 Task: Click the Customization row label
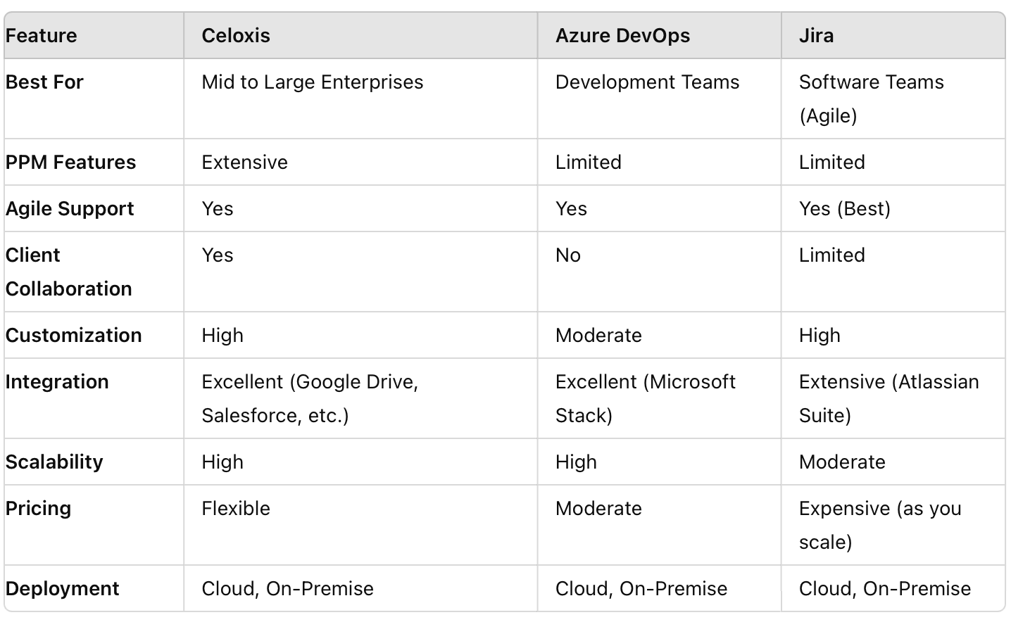[73, 336]
